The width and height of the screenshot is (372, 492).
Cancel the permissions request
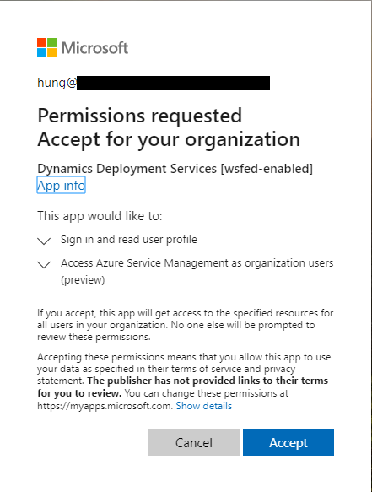coord(194,442)
